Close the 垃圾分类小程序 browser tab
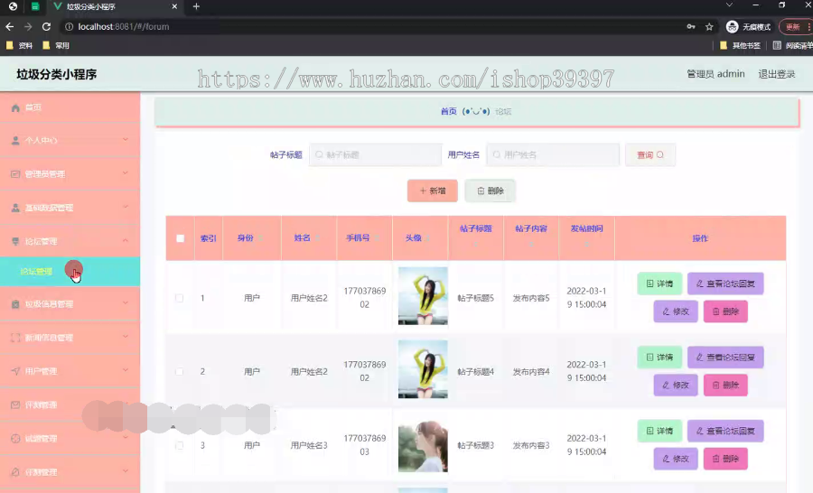Viewport: 813px width, 493px height. [x=174, y=6]
